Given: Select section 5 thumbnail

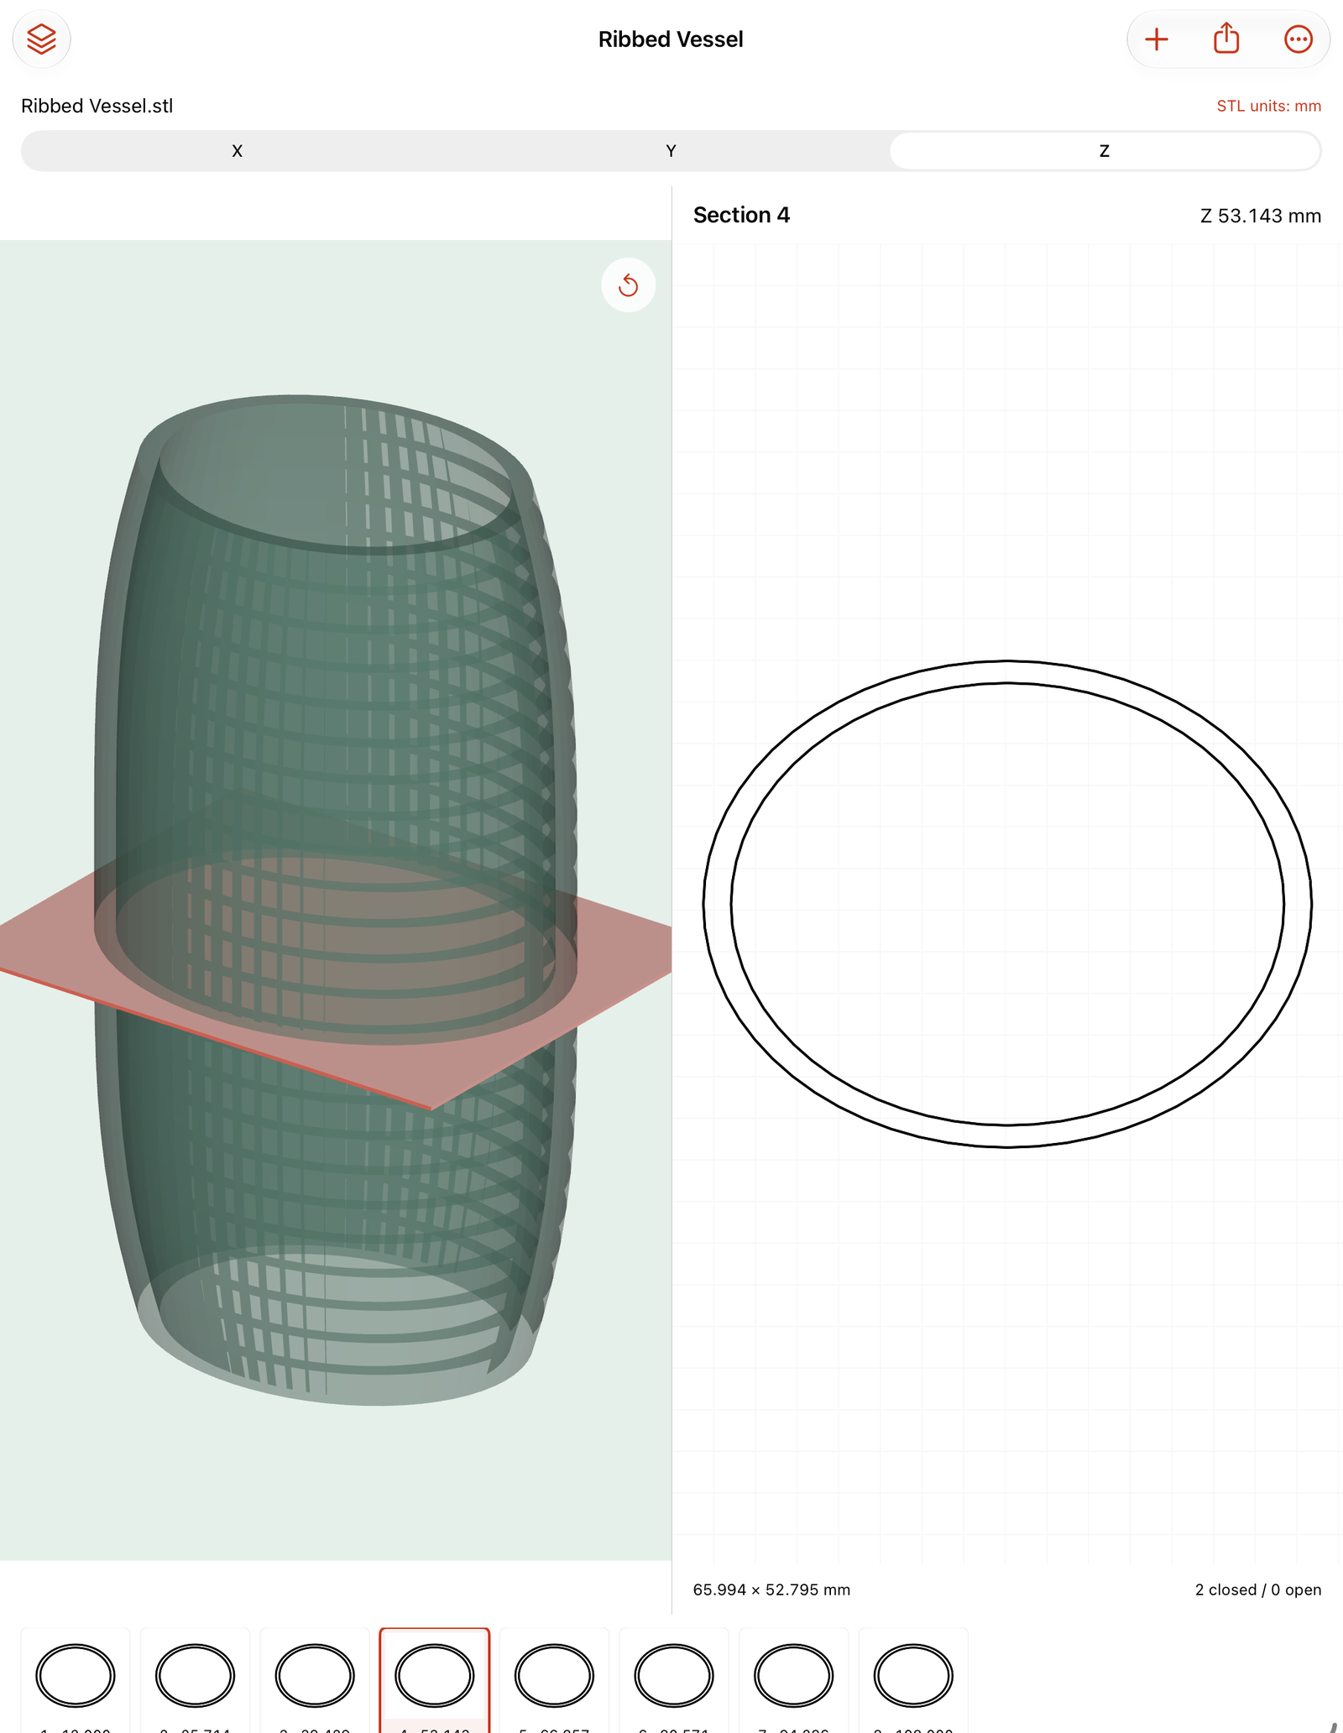Looking at the screenshot, I should (554, 1680).
